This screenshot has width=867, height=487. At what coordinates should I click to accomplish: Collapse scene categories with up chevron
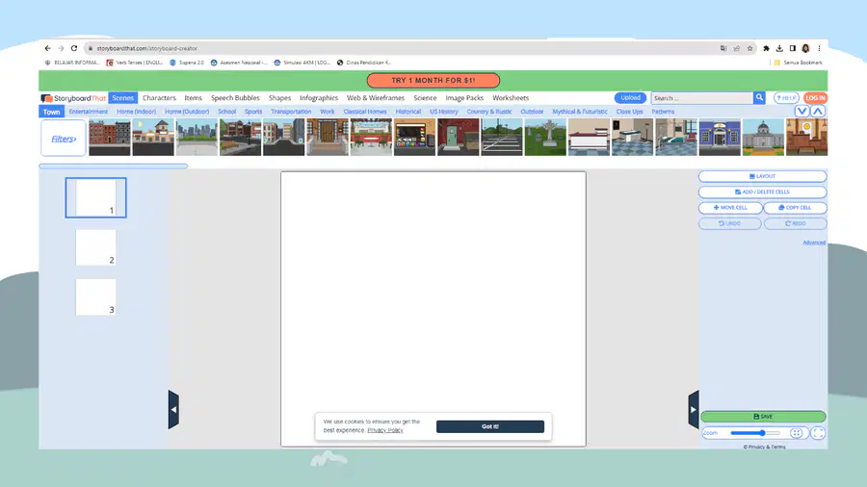[818, 111]
